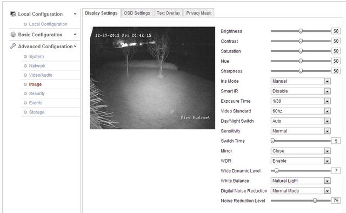Click the bullet icon beside Network
346x213 pixels.
click(x=25, y=66)
